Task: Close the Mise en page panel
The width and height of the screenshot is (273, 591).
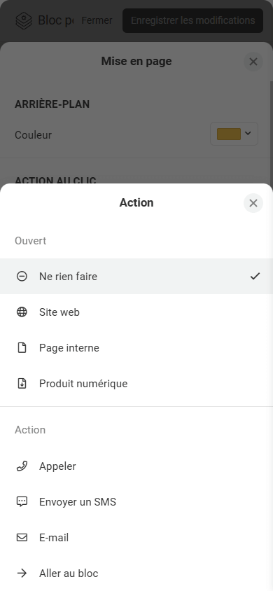Action: click(x=253, y=62)
